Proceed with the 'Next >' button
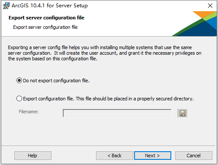 click(153, 156)
